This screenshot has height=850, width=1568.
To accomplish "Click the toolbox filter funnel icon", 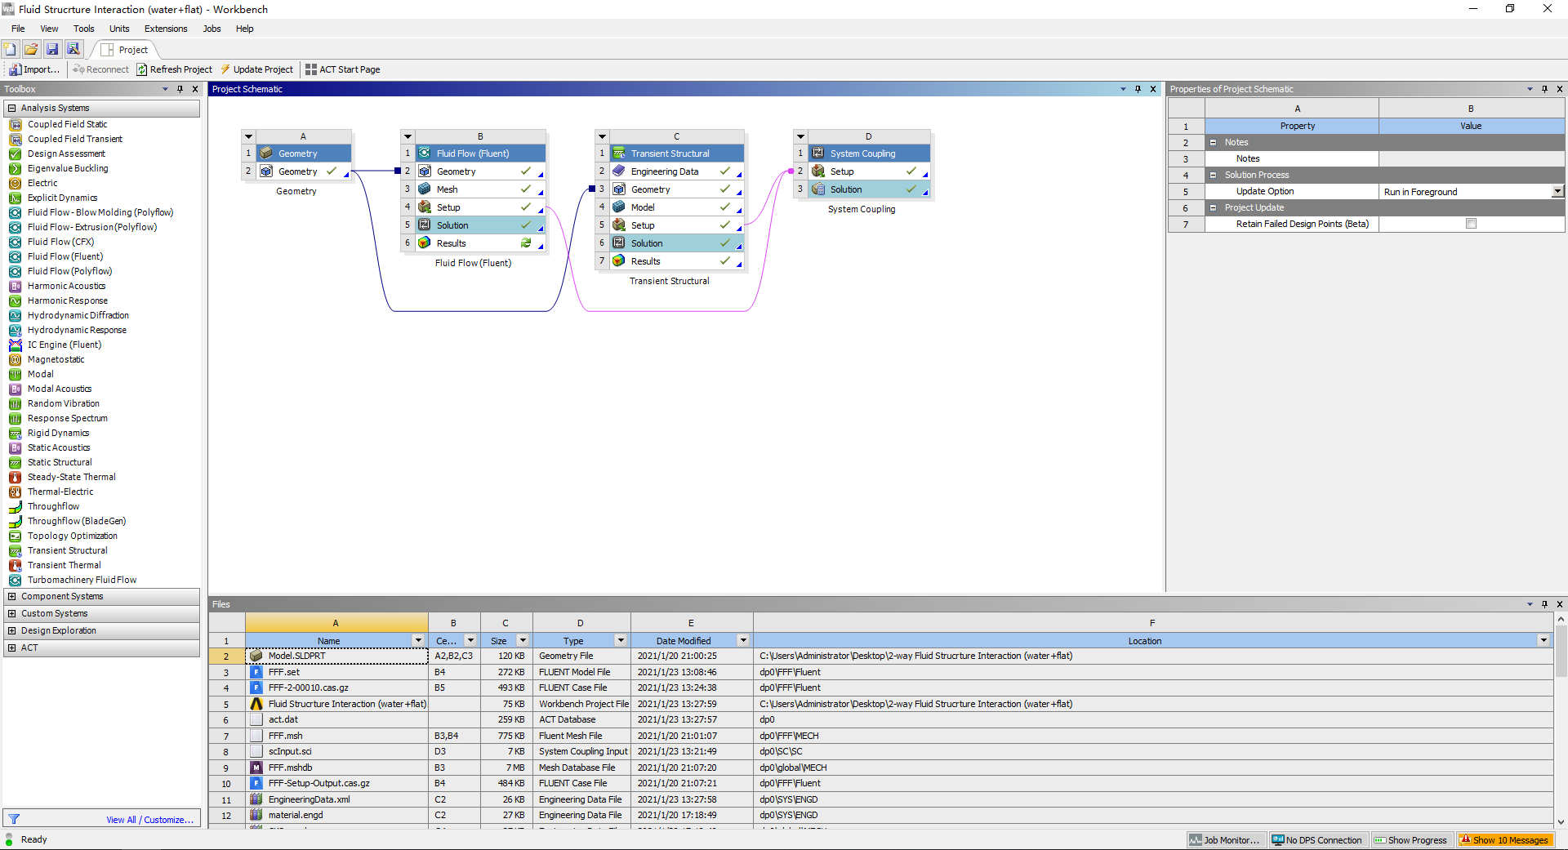I will click(x=14, y=819).
